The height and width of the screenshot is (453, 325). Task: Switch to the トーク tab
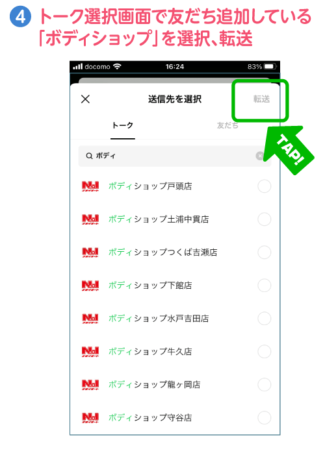click(x=122, y=125)
